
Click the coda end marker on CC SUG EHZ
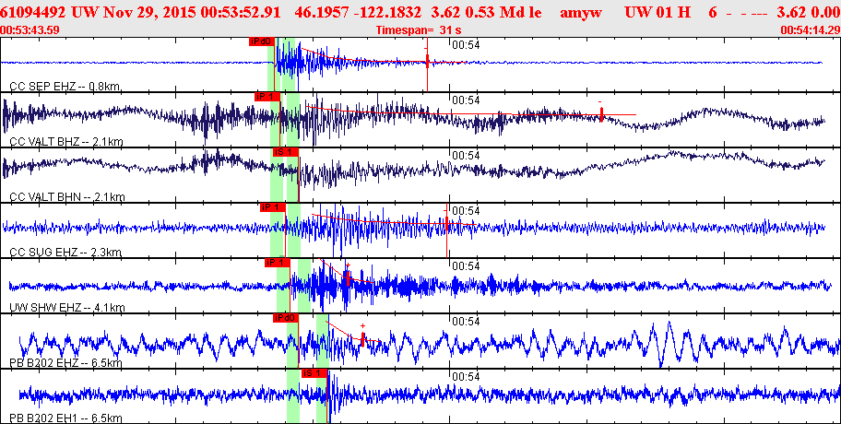(446, 224)
